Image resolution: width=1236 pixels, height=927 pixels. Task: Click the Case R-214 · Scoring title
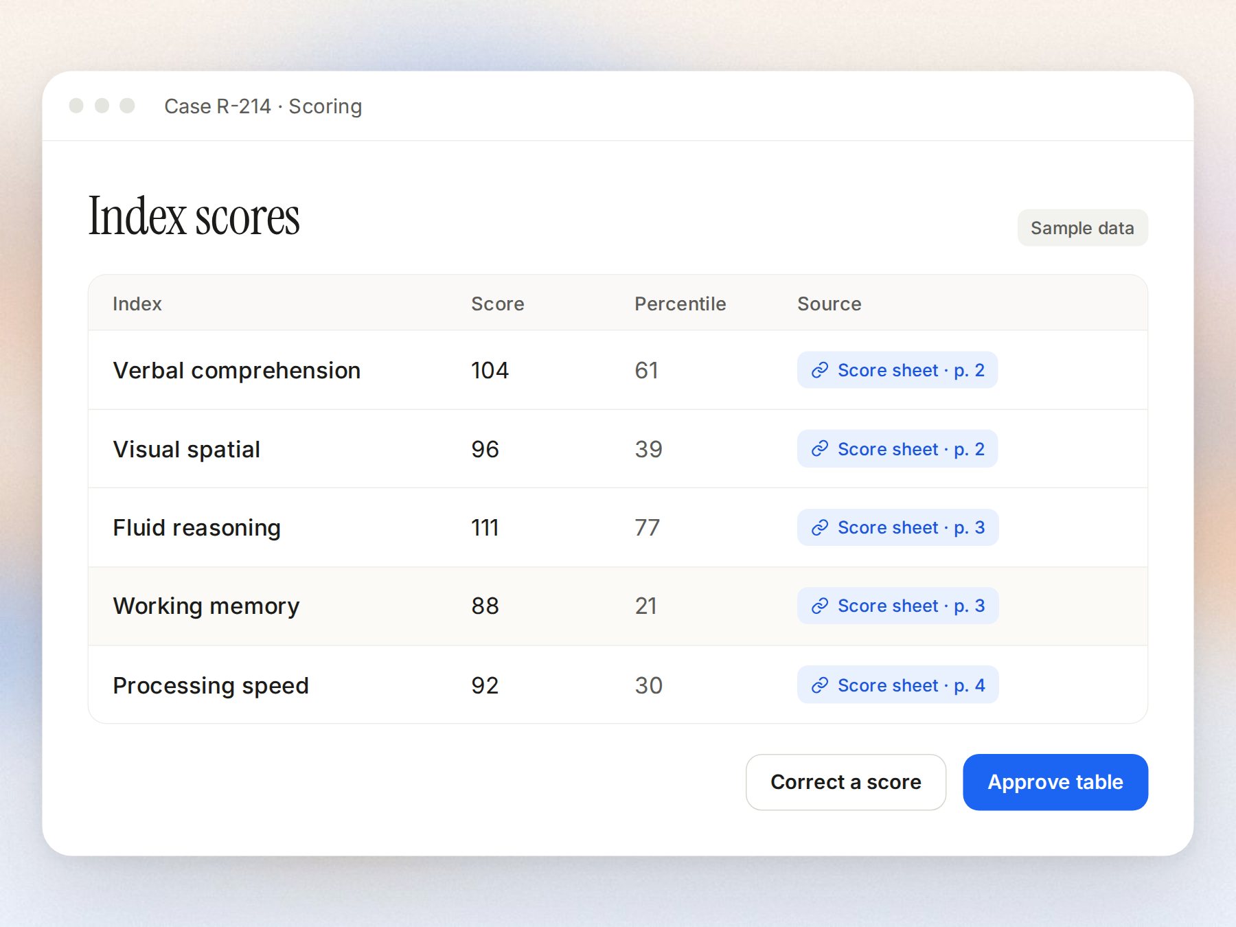pos(263,106)
